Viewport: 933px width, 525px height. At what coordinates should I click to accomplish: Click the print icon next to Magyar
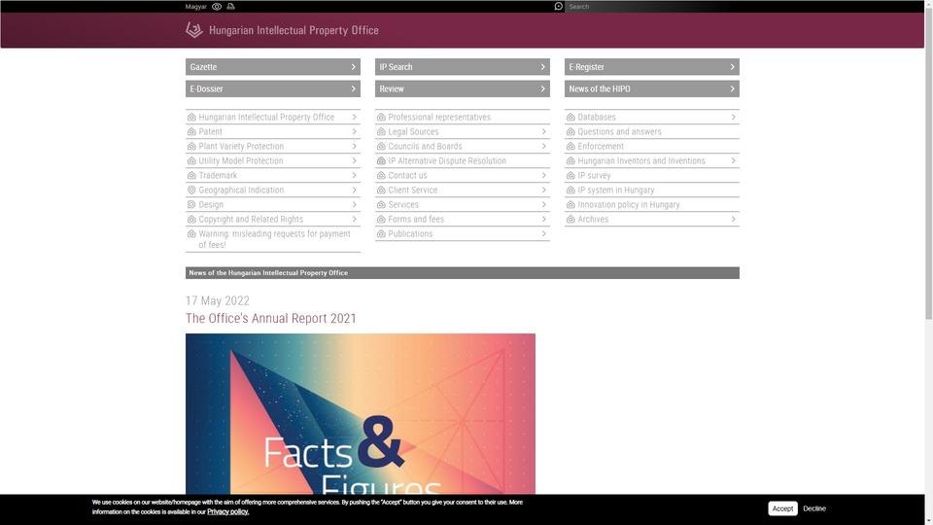point(231,7)
